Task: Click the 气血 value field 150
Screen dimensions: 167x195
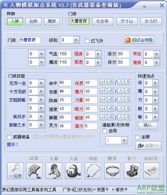Action: pyautogui.click(x=64, y=54)
